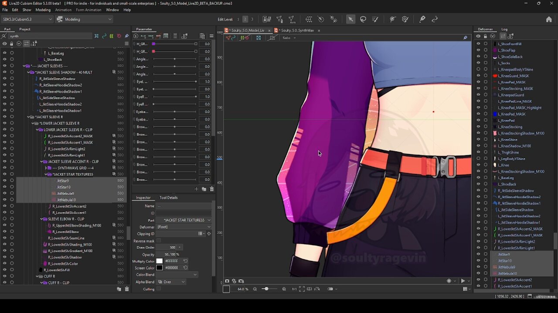Switch to Soulty_5.0_SynthWav document tab
Screen dimensions: 558x313
[297, 30]
